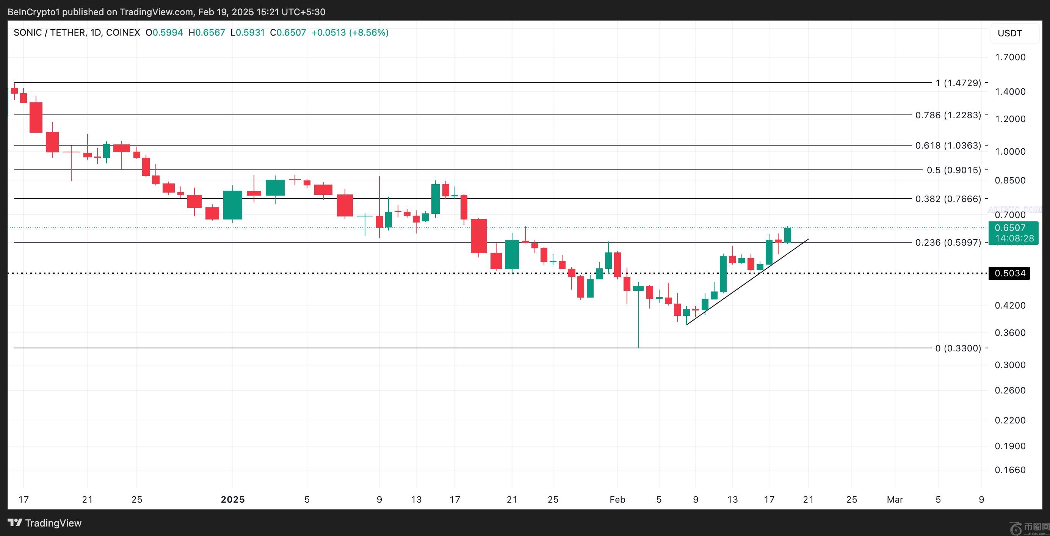Click the Feb marker on time axis
Image resolution: width=1050 pixels, height=536 pixels.
[x=617, y=499]
